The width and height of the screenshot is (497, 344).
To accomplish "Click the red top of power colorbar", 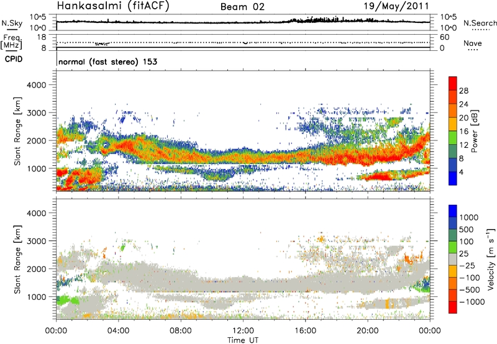I will (453, 83).
